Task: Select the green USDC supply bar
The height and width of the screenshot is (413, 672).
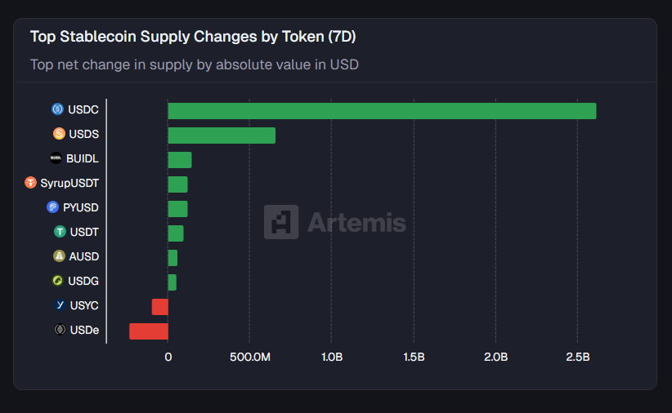Action: pyautogui.click(x=382, y=111)
